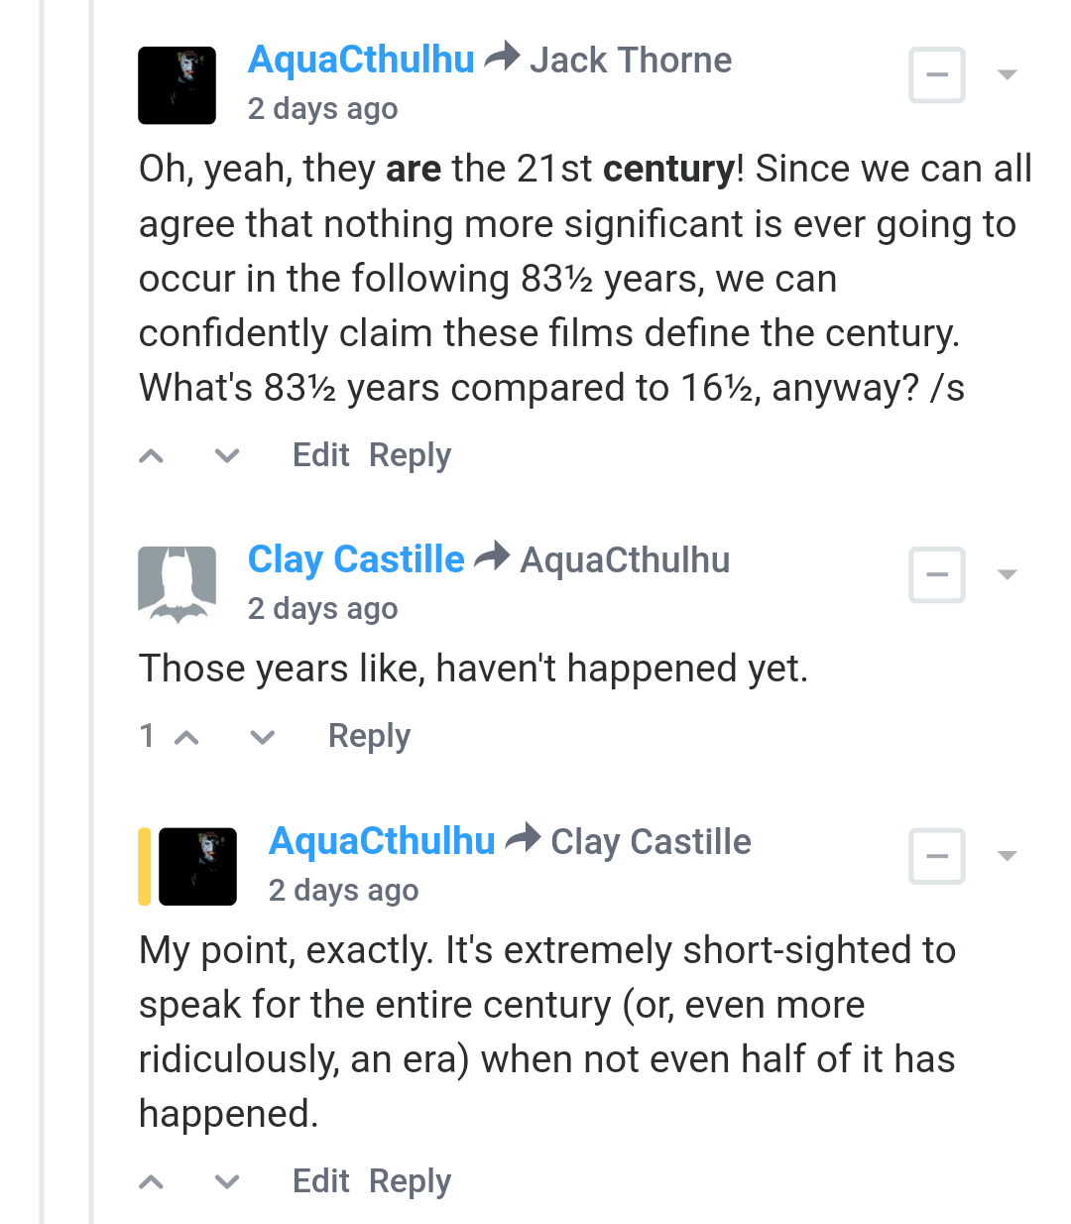Downvote AquaCthulhu's first comment about 21st century
Screen dimensions: 1071x1224
coord(227,456)
